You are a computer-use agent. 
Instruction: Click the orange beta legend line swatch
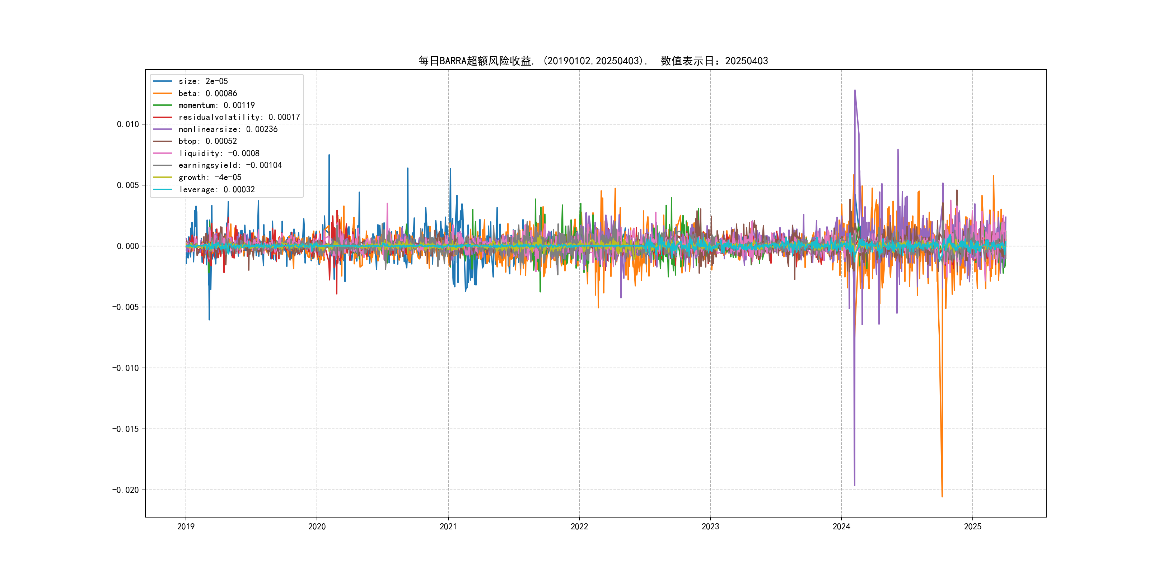[x=163, y=93]
